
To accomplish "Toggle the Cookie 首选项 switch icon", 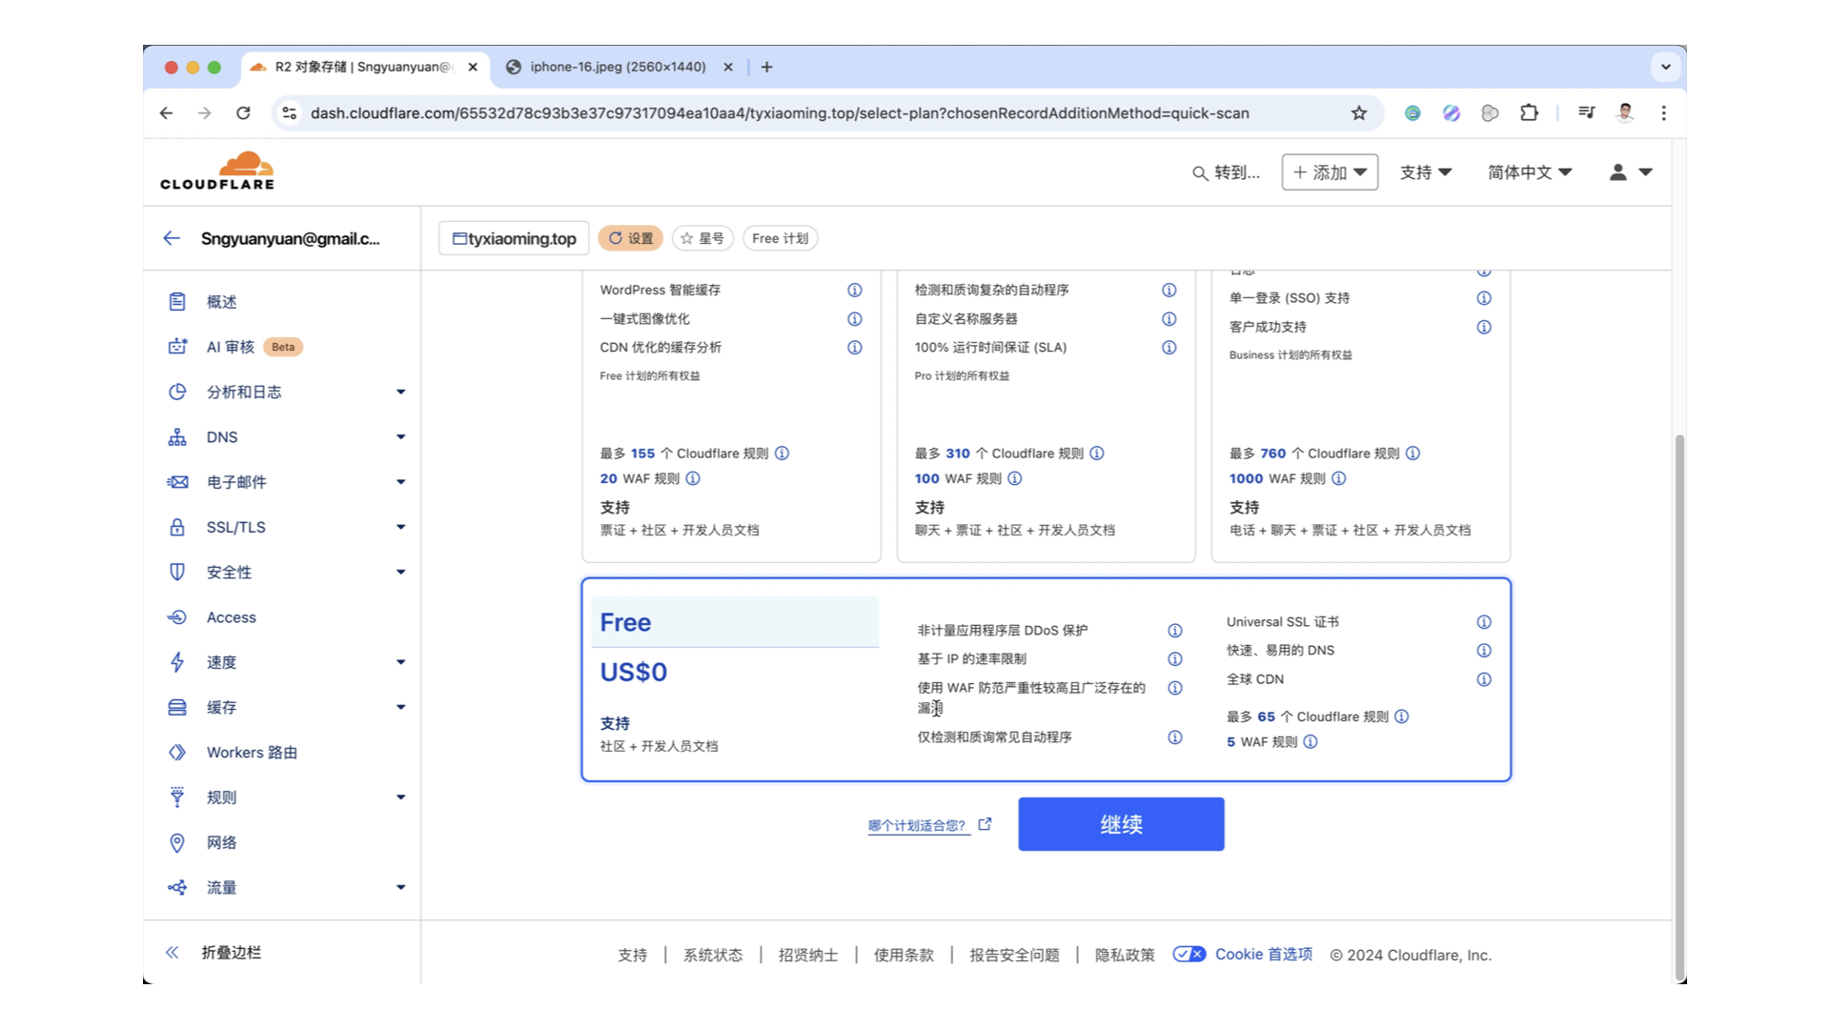I will pyautogui.click(x=1189, y=954).
